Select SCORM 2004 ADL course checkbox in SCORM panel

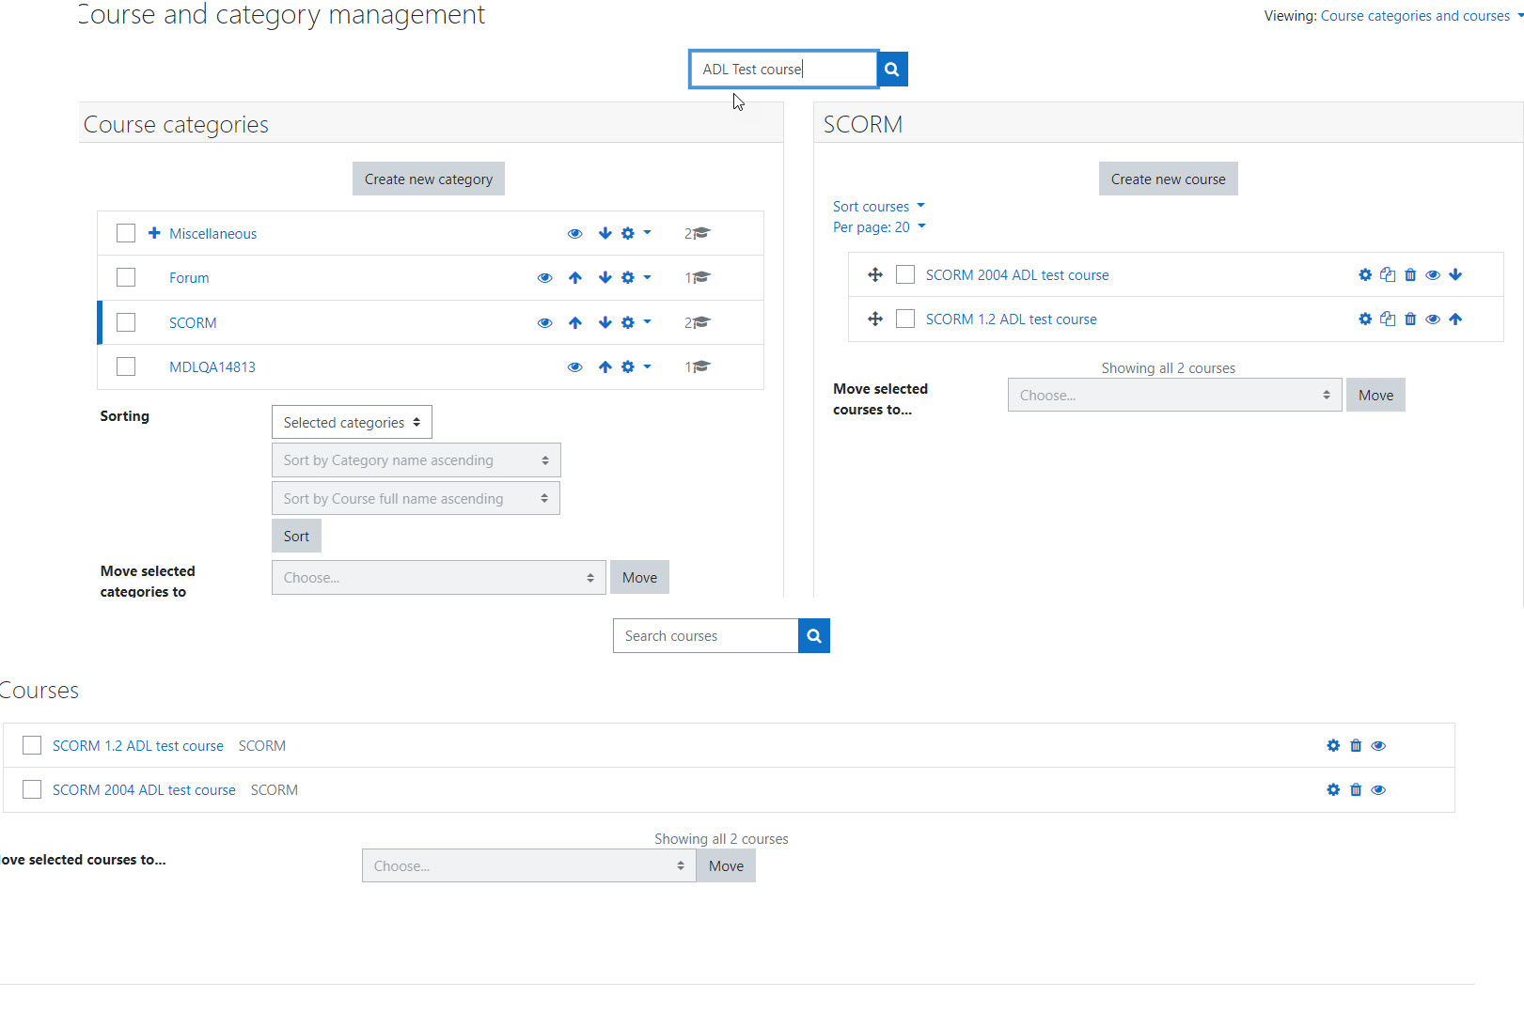905,274
